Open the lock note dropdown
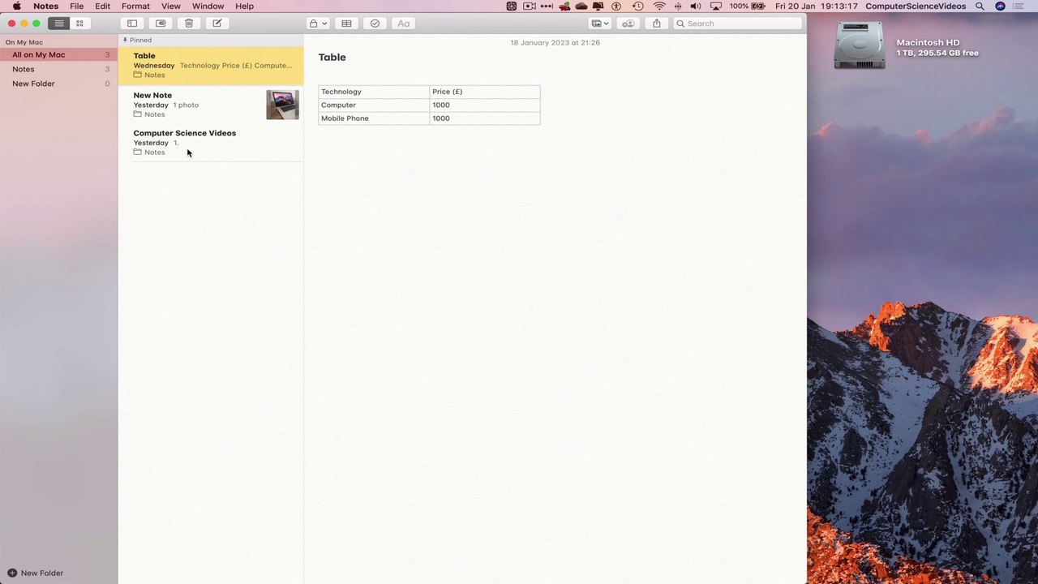 point(318,24)
